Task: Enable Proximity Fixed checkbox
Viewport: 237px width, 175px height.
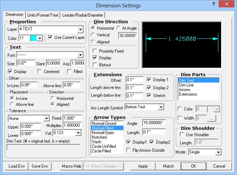Action: [95, 51]
